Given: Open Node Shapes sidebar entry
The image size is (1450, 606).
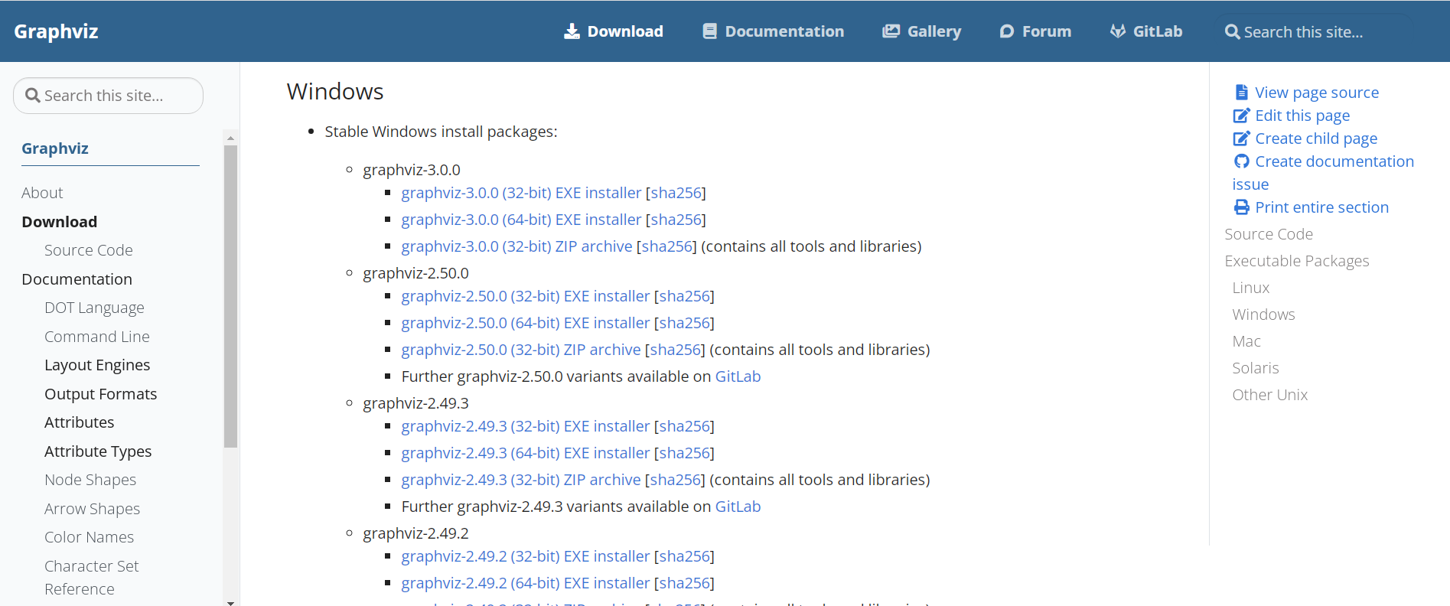Looking at the screenshot, I should click(x=90, y=480).
